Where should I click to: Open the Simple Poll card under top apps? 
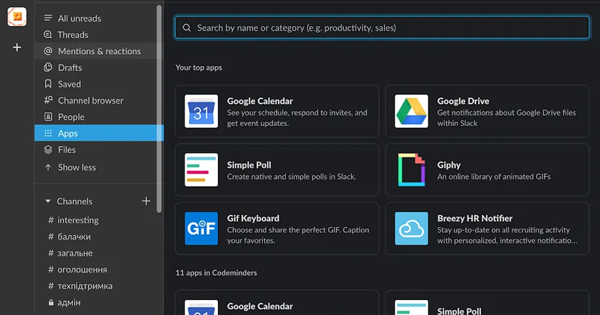click(277, 170)
